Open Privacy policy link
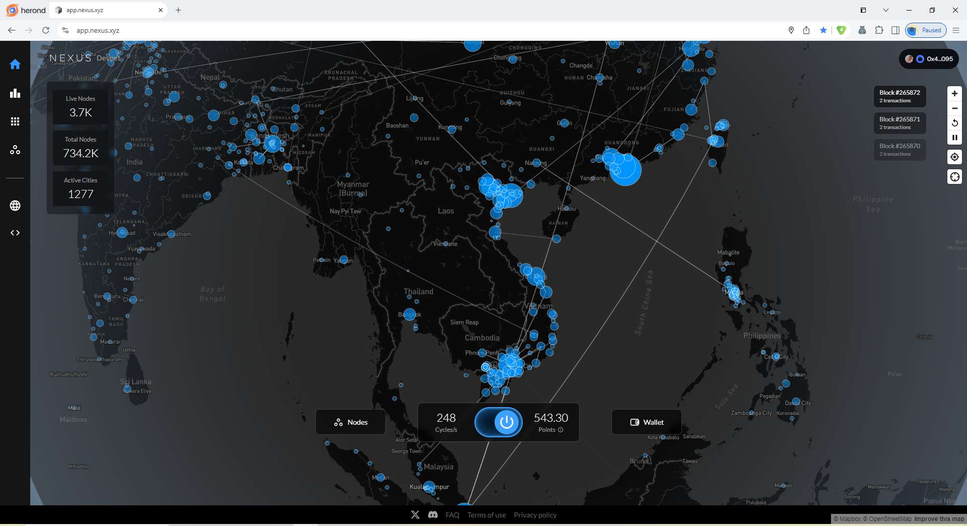The width and height of the screenshot is (967, 526). coord(535,515)
